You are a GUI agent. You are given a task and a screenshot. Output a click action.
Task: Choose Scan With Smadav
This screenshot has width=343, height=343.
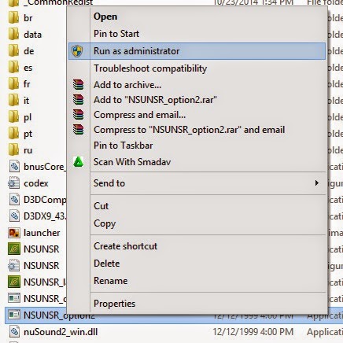pos(196,162)
